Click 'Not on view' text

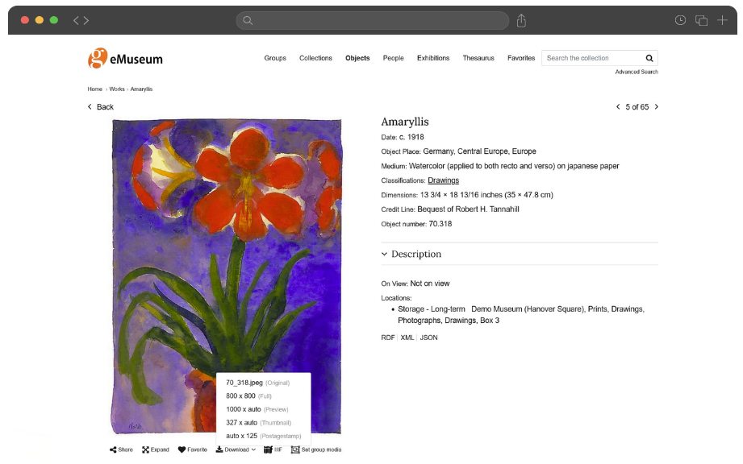point(430,284)
